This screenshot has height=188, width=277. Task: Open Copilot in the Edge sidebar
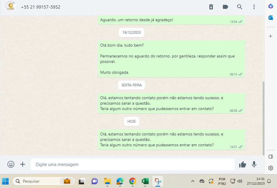click(270, 6)
